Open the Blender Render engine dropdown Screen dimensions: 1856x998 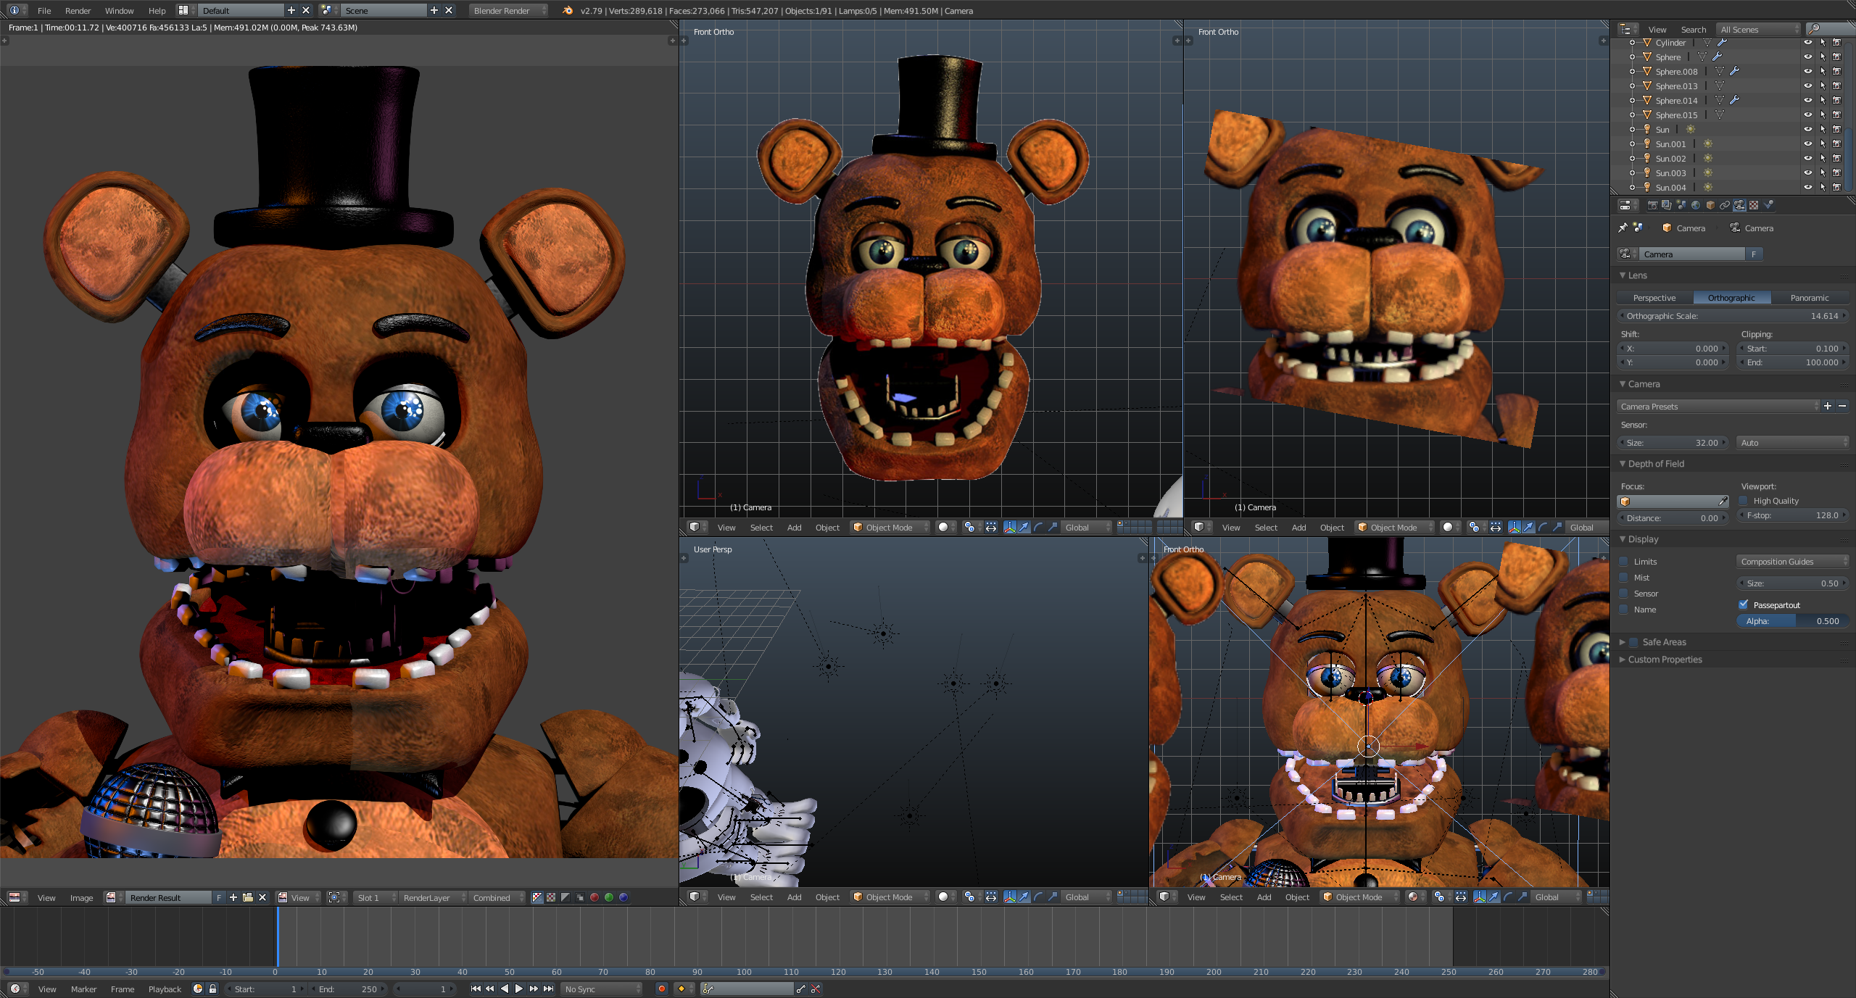coord(509,10)
